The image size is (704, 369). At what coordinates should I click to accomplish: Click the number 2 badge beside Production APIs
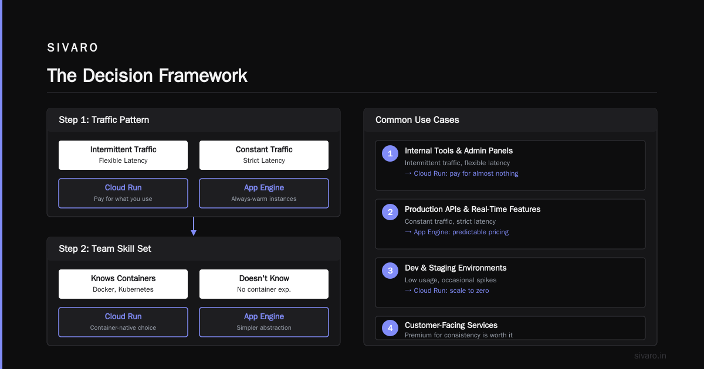tap(390, 213)
